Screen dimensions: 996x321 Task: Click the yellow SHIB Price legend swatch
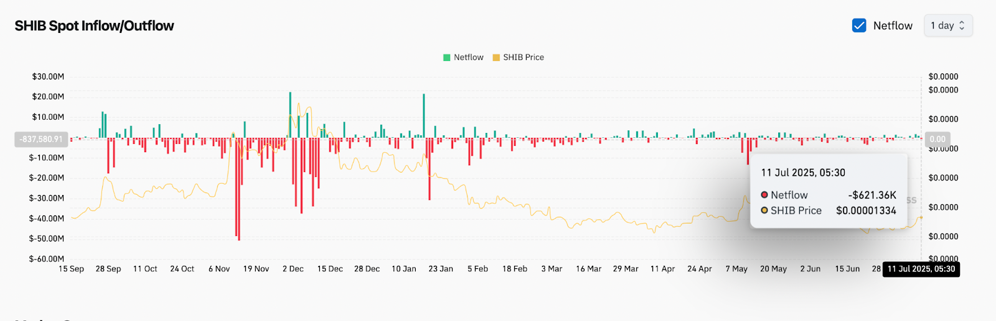(496, 57)
